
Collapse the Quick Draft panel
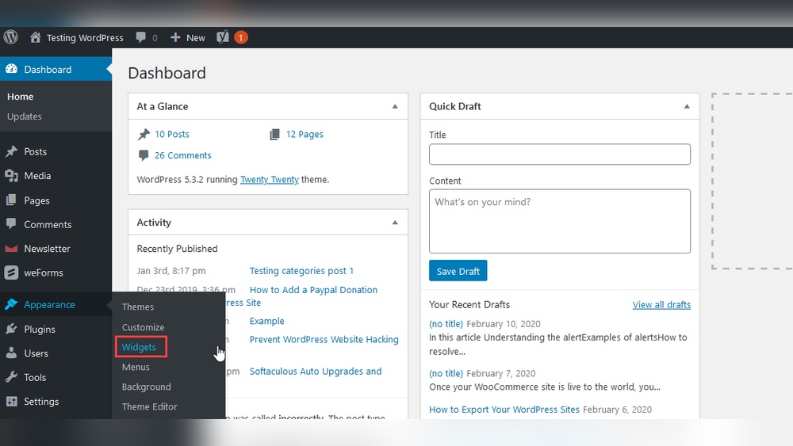click(x=687, y=107)
